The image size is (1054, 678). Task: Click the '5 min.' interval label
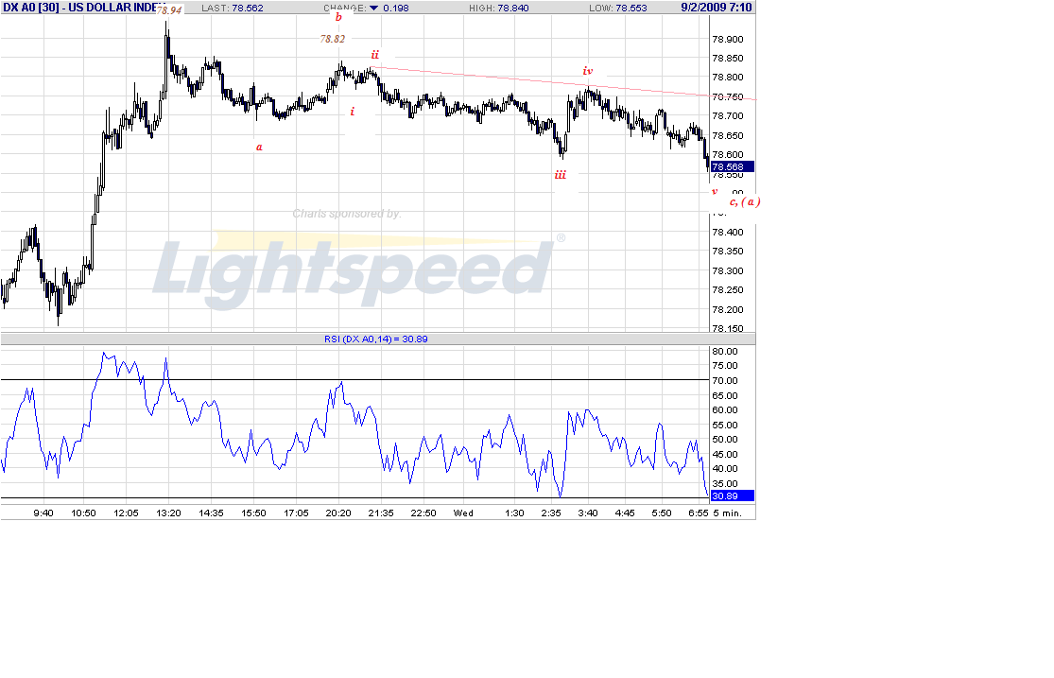[x=727, y=513]
